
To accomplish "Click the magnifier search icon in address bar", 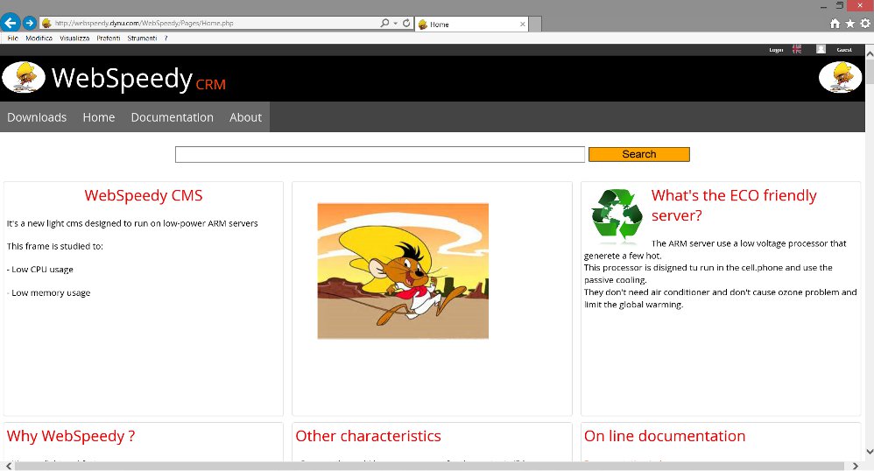I will pyautogui.click(x=384, y=24).
